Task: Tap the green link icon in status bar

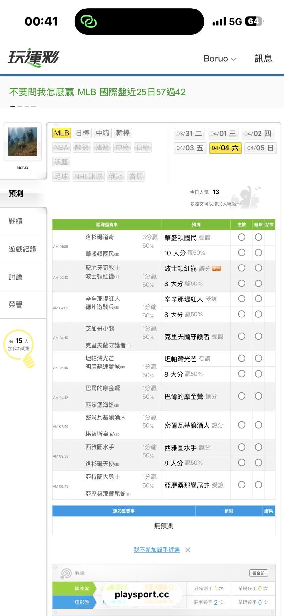Action: (x=89, y=22)
